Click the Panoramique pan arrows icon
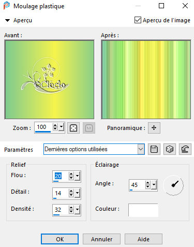 point(154,128)
